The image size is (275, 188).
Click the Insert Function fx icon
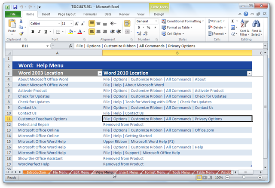pyautogui.click(x=70, y=46)
